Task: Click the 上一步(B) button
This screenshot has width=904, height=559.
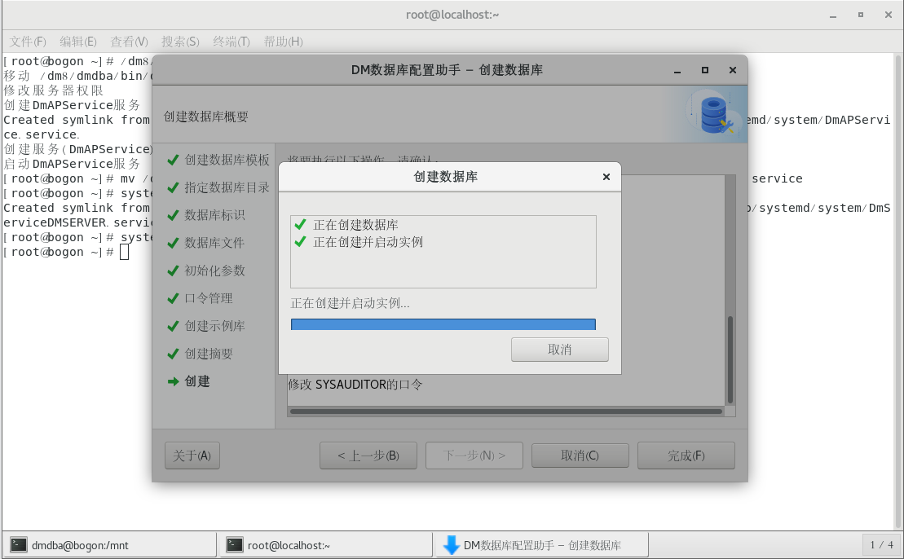Action: 368,456
